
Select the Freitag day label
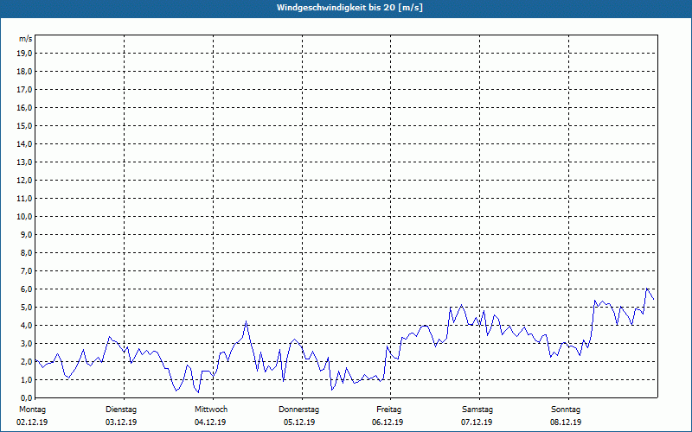point(388,410)
